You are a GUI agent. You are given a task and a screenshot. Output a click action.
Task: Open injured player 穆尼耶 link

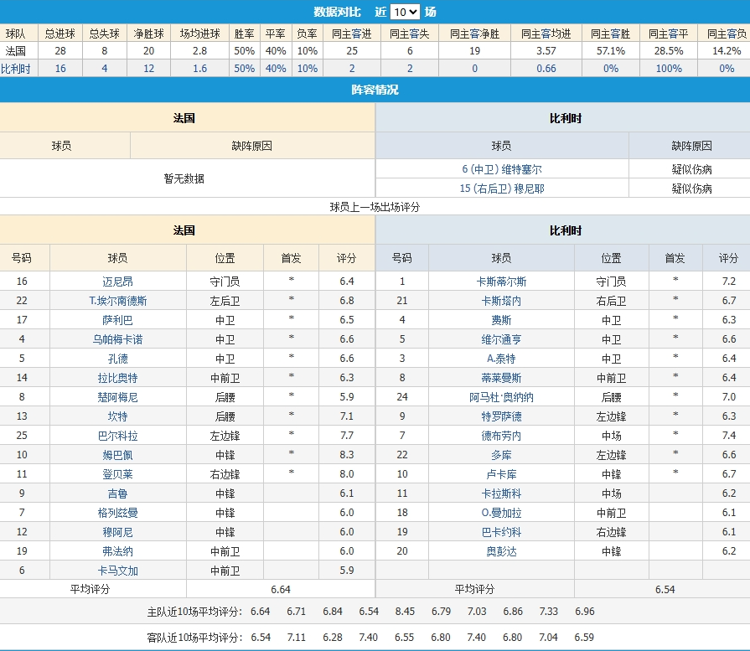[501, 189]
